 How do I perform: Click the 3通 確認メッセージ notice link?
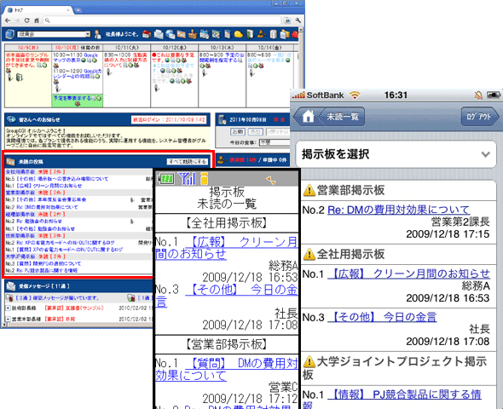pos(57,298)
